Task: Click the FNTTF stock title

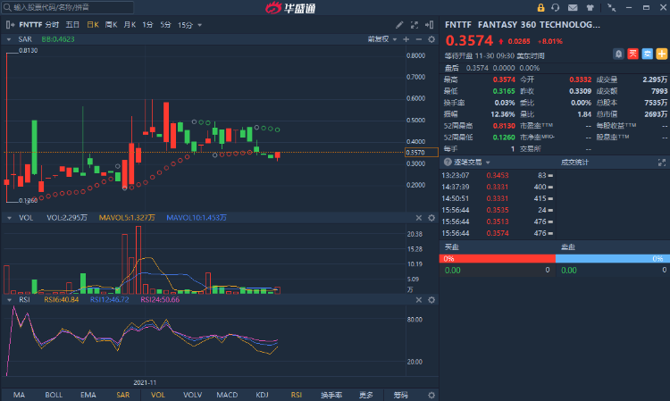Action: [458, 24]
